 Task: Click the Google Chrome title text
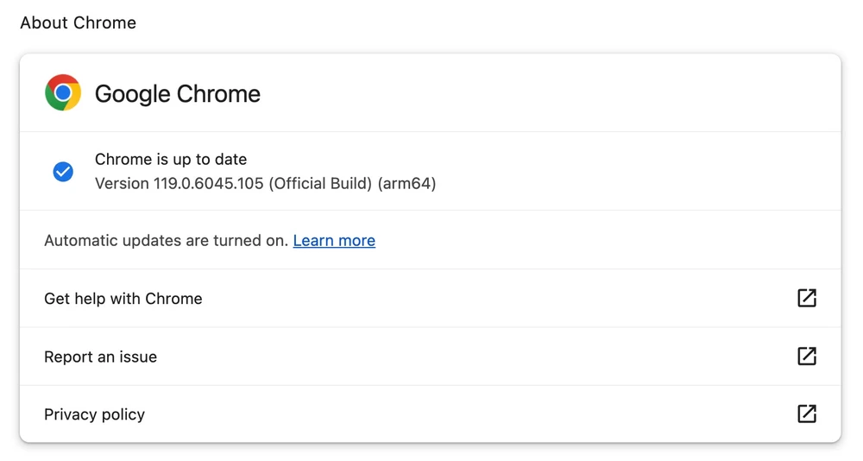pyautogui.click(x=178, y=94)
